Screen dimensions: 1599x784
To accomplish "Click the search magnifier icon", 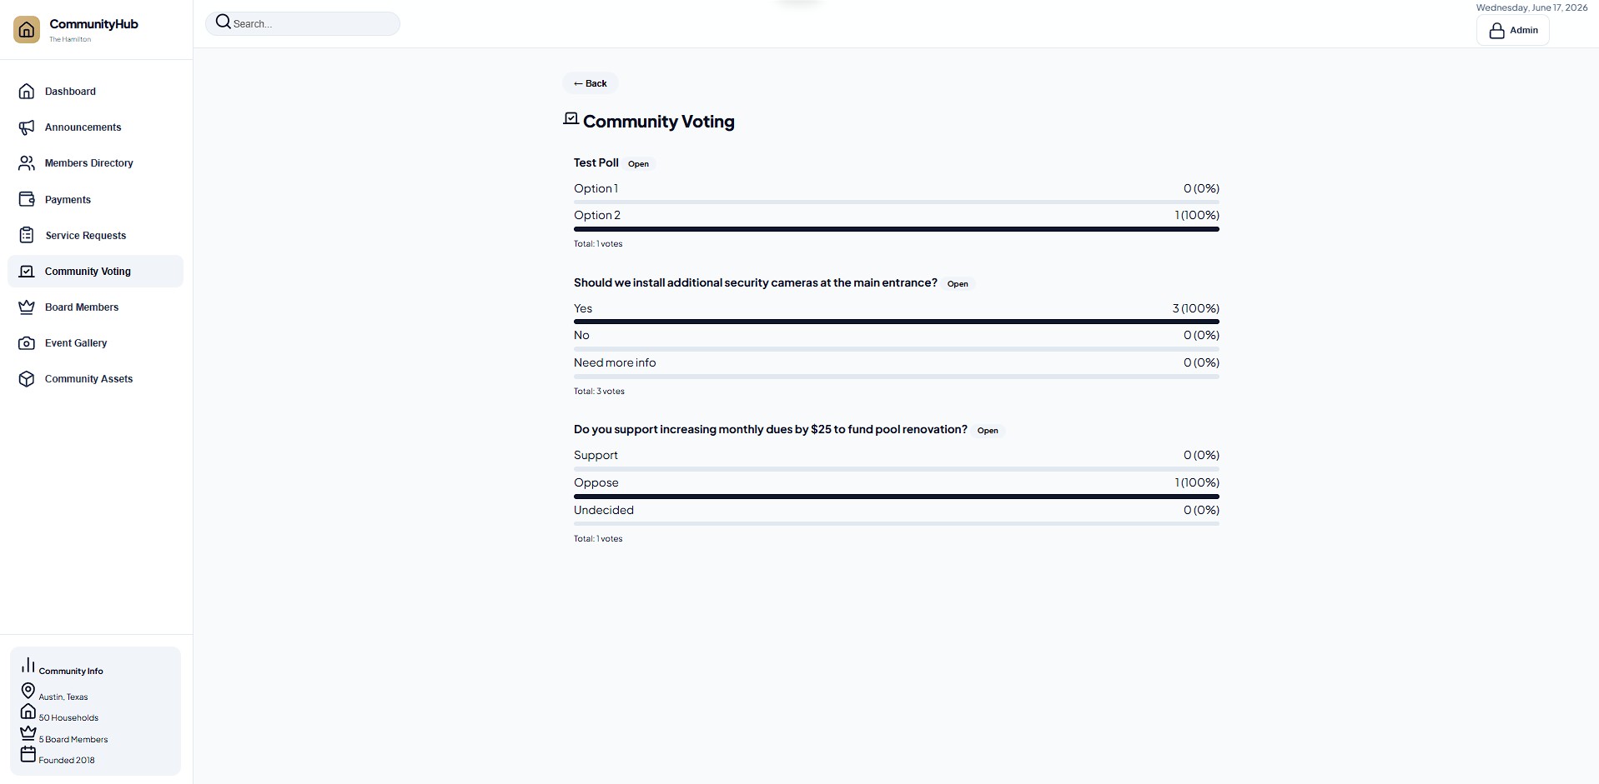I will click(x=223, y=22).
